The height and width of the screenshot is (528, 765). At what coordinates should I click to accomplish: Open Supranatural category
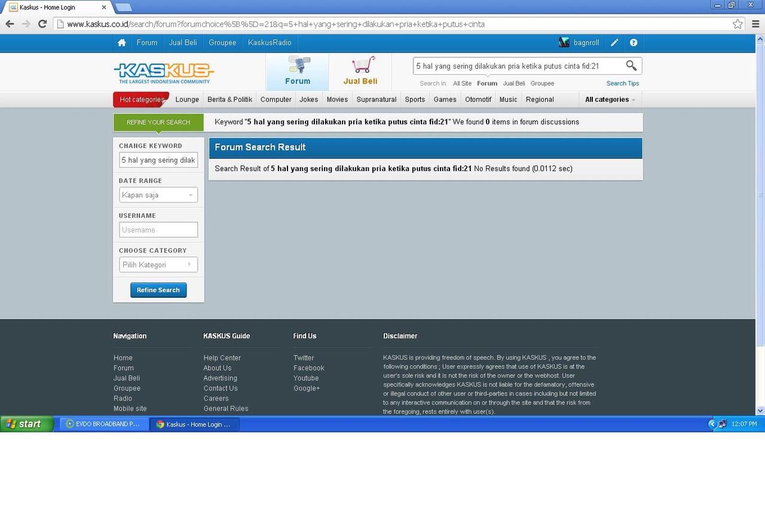click(x=377, y=99)
